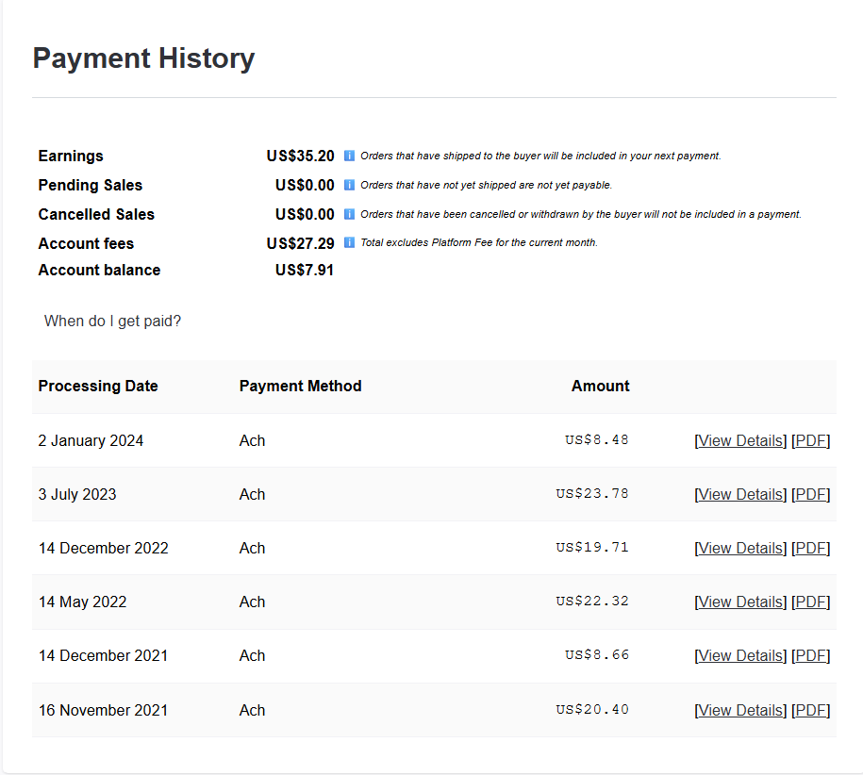The image size is (863, 775).
Task: View details for the 14 December 2022 payment
Action: tap(740, 549)
